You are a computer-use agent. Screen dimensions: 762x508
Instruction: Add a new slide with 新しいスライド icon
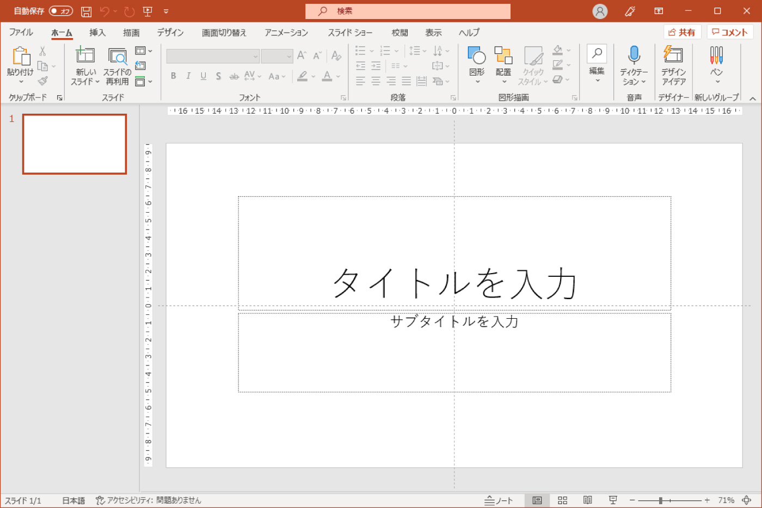[85, 55]
